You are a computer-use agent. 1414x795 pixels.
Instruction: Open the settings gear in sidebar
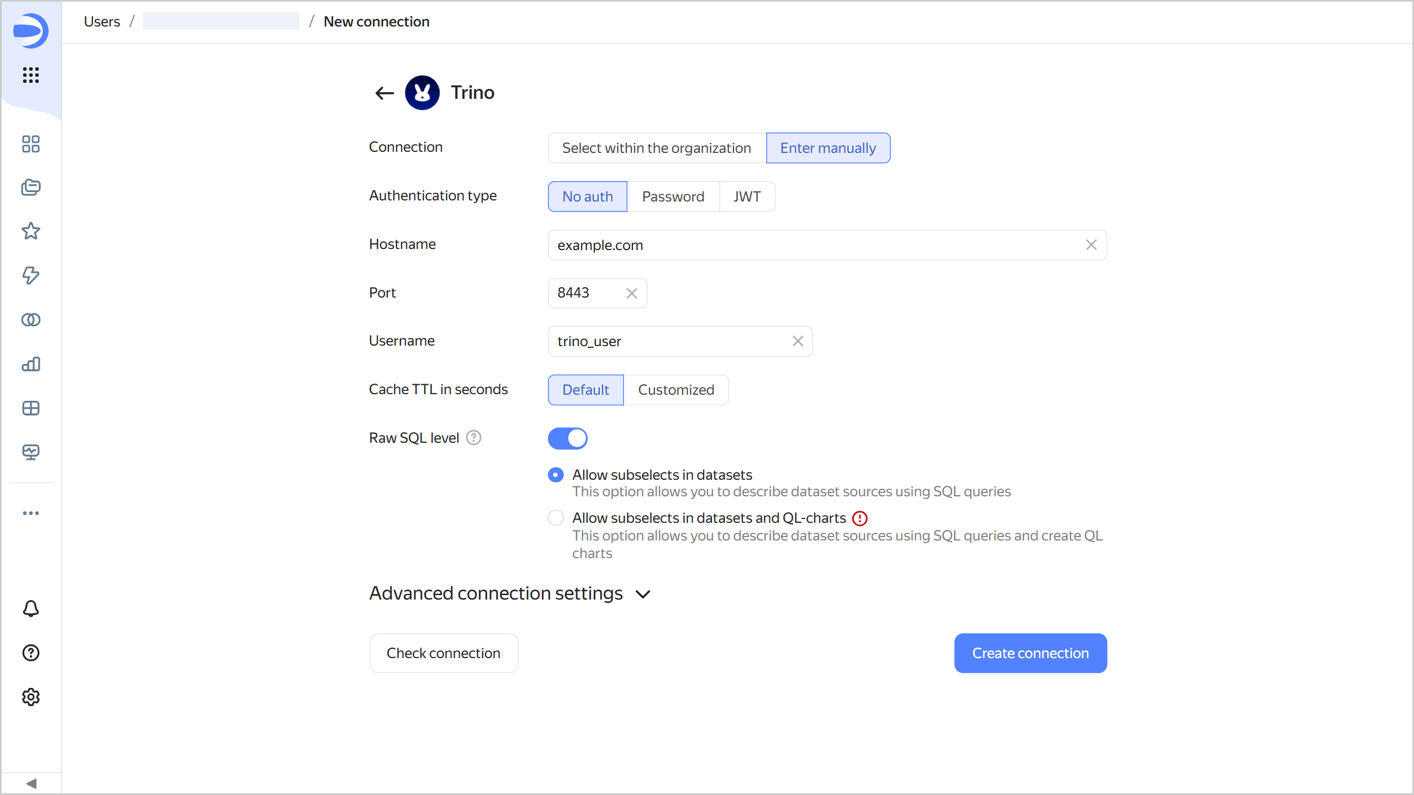coord(31,697)
